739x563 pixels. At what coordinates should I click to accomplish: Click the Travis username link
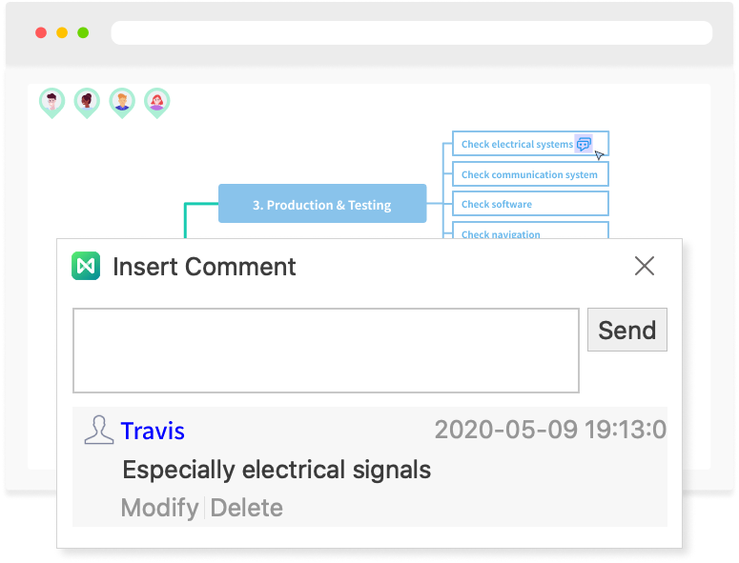point(153,431)
